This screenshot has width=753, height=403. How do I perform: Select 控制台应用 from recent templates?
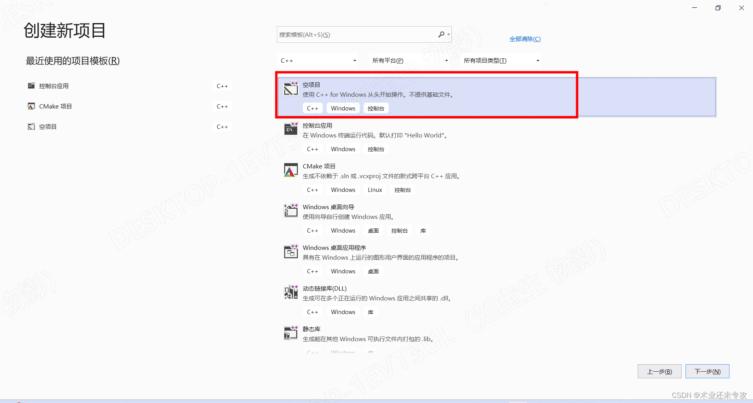(x=54, y=86)
